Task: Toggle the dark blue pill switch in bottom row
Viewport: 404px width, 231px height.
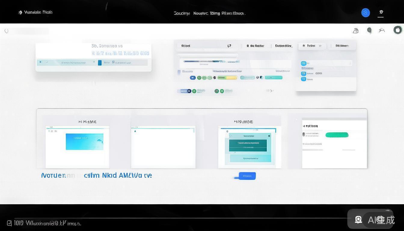Action: click(185, 91)
